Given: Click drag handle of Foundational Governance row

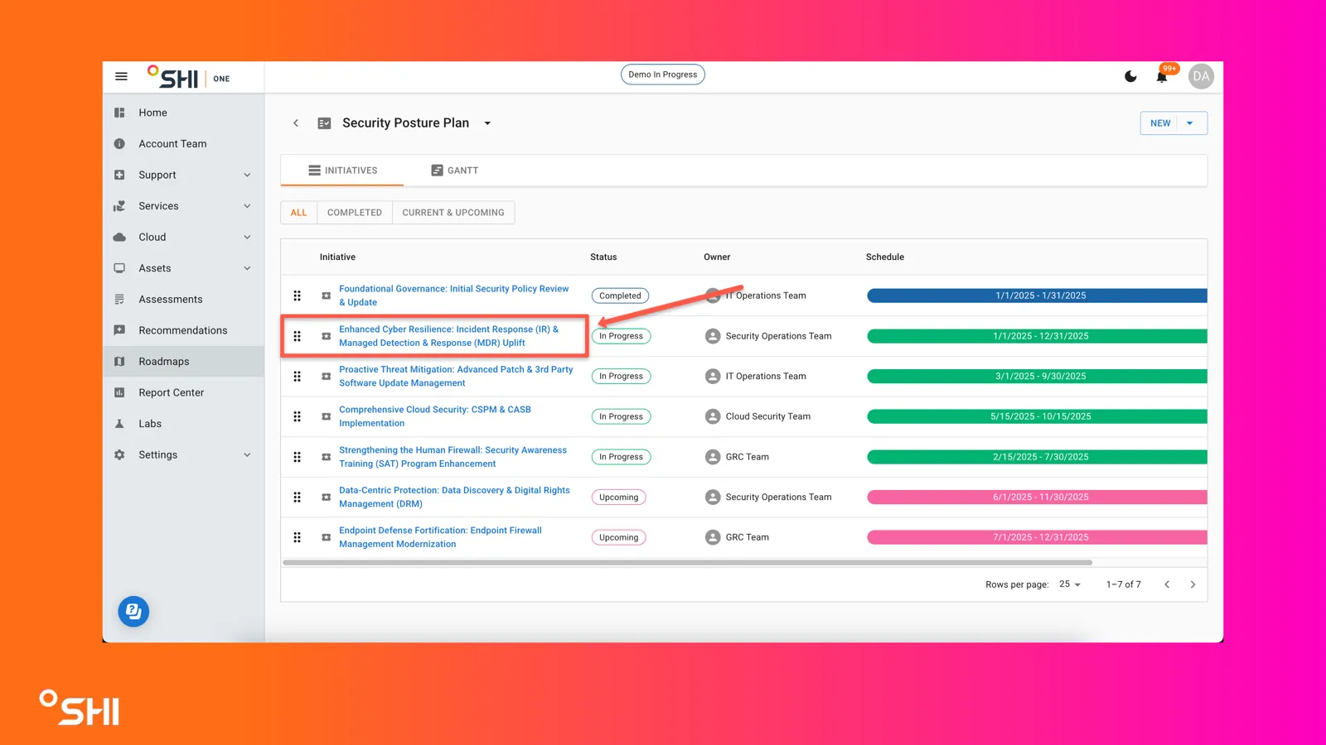Looking at the screenshot, I should [x=297, y=296].
